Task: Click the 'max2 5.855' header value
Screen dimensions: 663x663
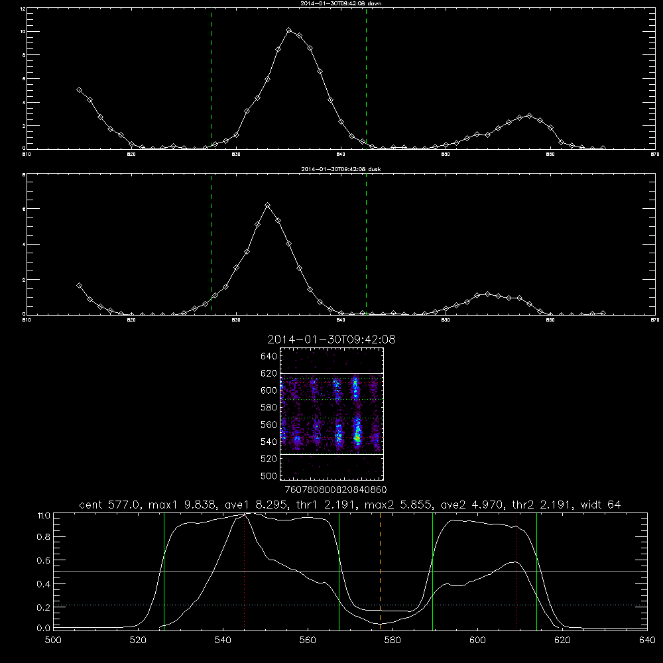Action: click(x=397, y=505)
